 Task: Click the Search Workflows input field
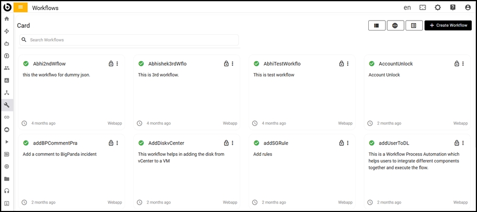[129, 40]
